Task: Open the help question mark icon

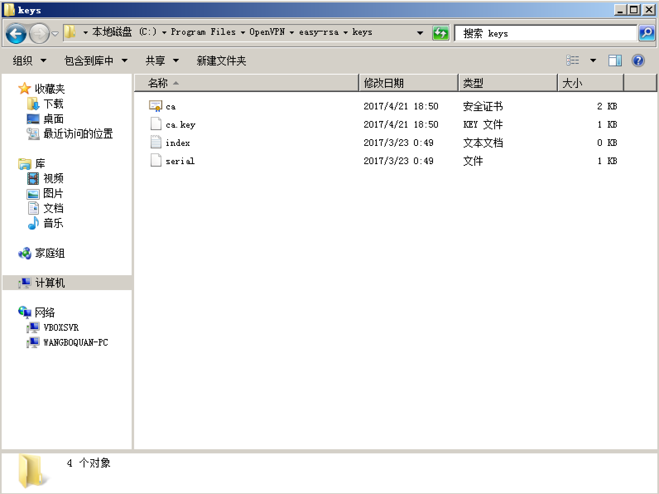Action: click(x=638, y=61)
